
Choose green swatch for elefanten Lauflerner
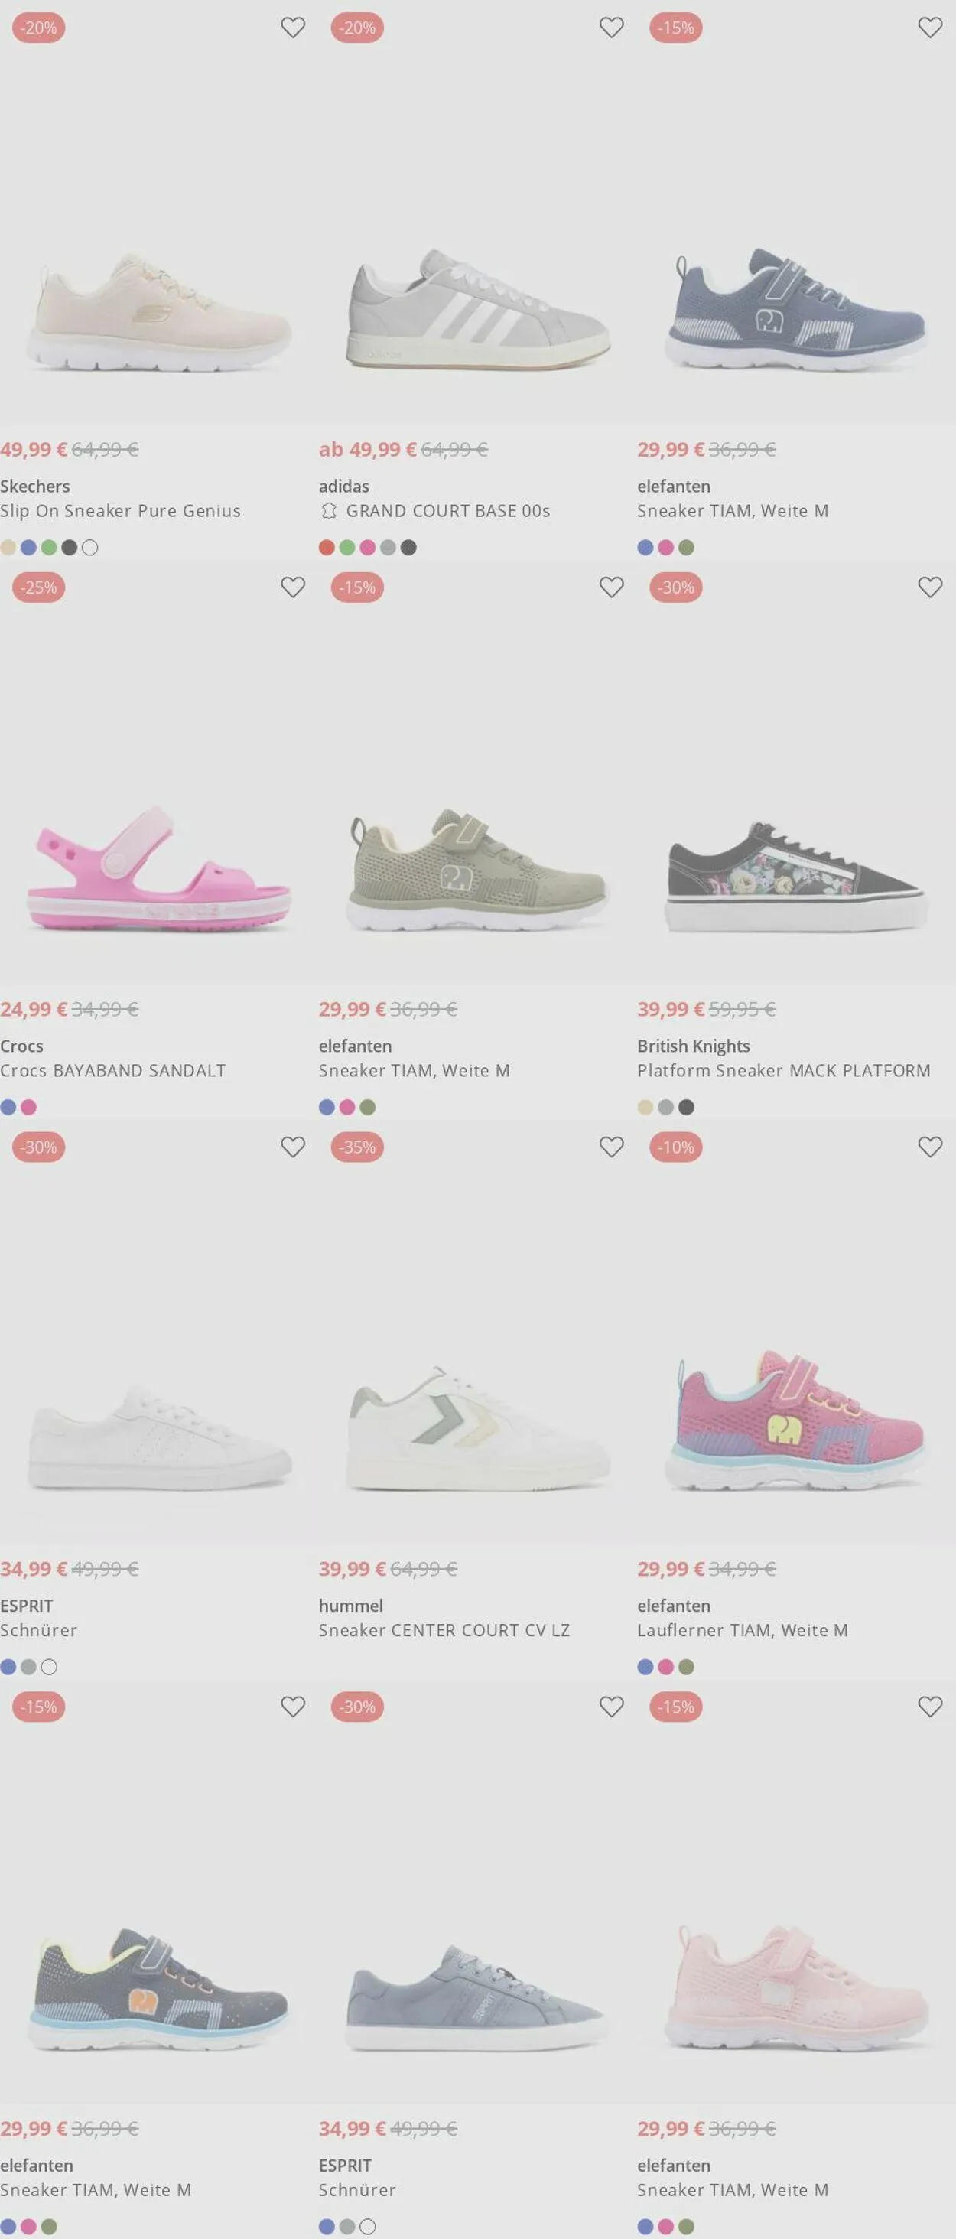[687, 1667]
